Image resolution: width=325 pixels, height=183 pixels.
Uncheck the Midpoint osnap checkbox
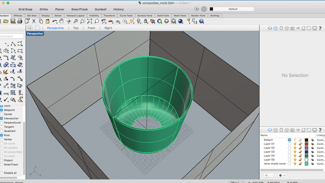pos(1,110)
